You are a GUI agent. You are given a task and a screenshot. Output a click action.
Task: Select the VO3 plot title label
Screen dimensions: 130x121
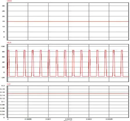pos(9,1)
